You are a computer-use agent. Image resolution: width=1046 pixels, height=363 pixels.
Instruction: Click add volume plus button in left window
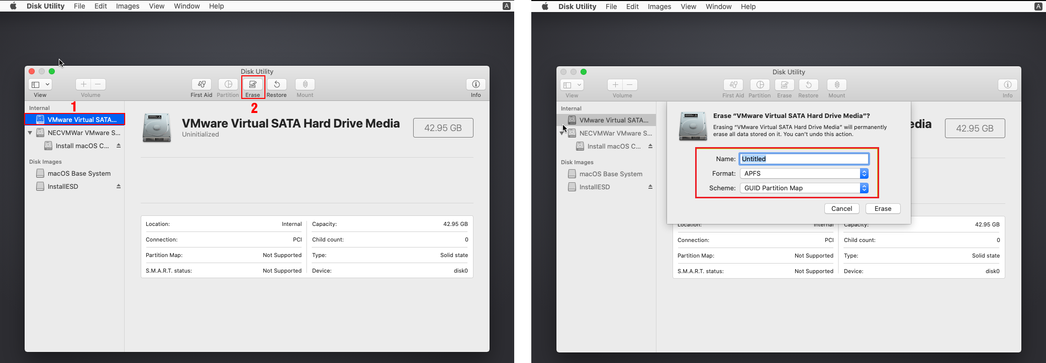[x=83, y=84]
